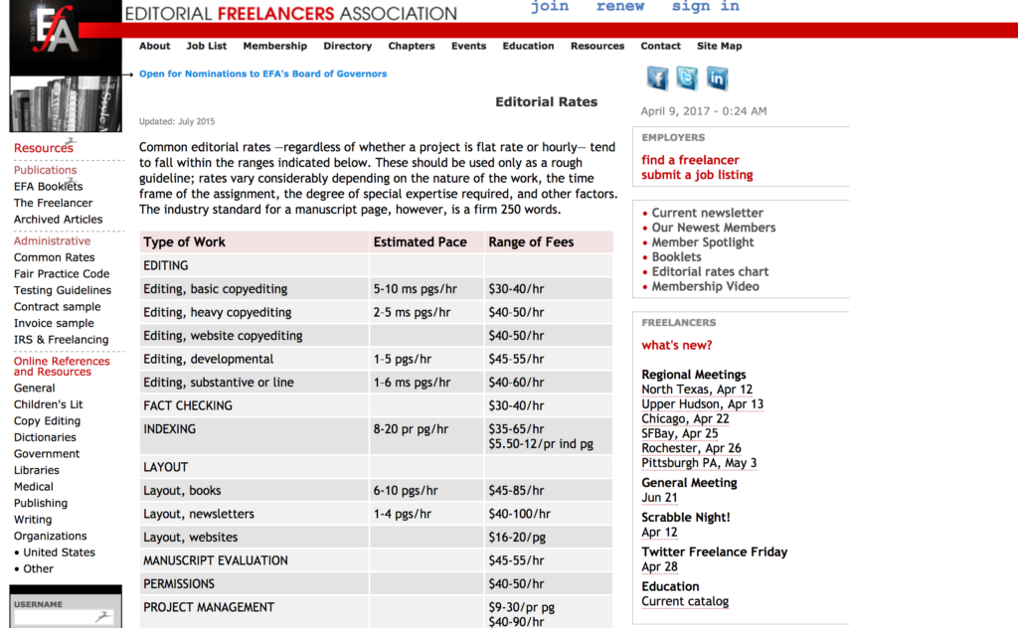This screenshot has width=1018, height=628.
Task: Open the Membership menu
Action: click(275, 46)
